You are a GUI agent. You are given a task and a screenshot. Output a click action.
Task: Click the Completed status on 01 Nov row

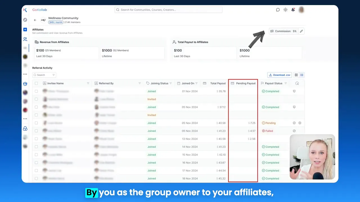pos(271,91)
